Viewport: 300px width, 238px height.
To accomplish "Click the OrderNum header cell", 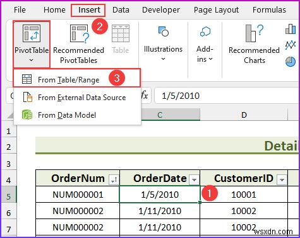I will pyautogui.click(x=78, y=178).
